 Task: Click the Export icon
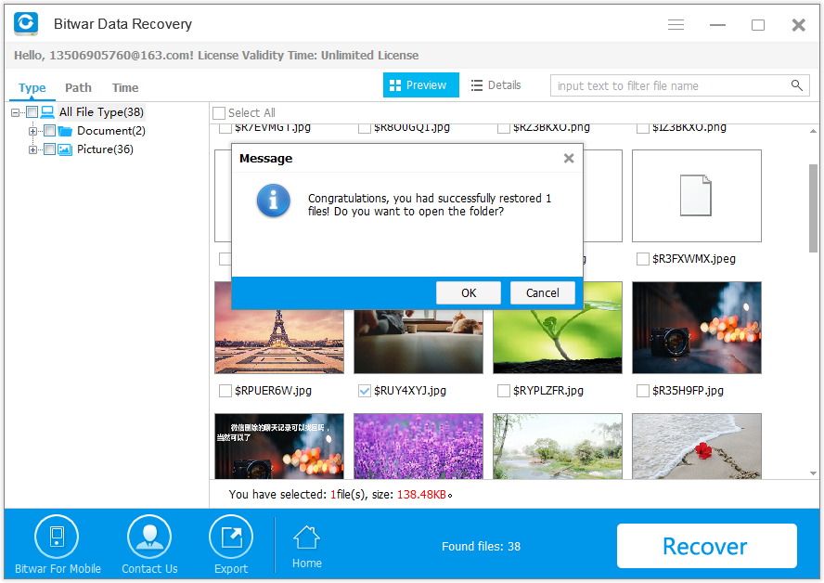[231, 537]
